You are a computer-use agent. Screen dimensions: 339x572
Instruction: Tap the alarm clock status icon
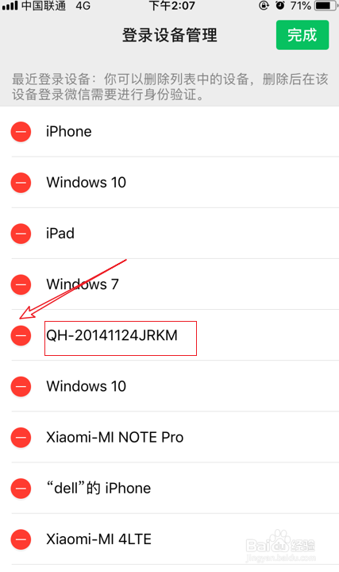pos(280,6)
